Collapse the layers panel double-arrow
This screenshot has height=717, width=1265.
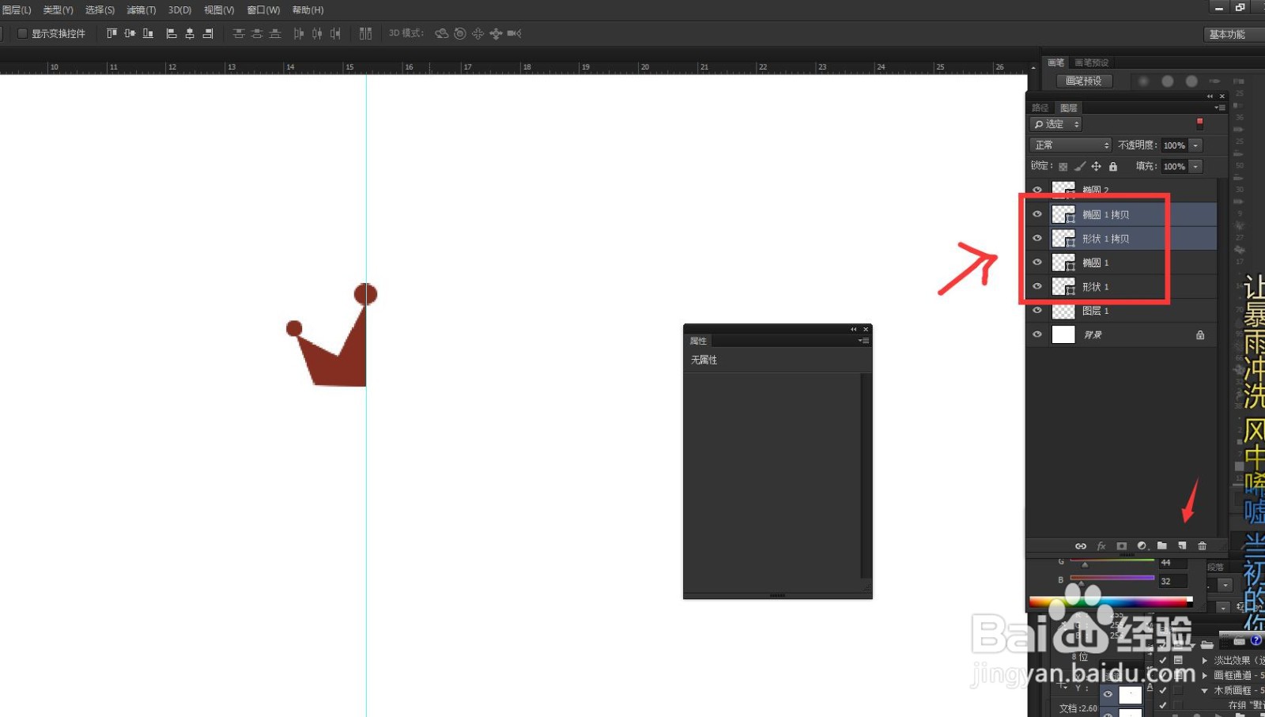tap(1210, 96)
